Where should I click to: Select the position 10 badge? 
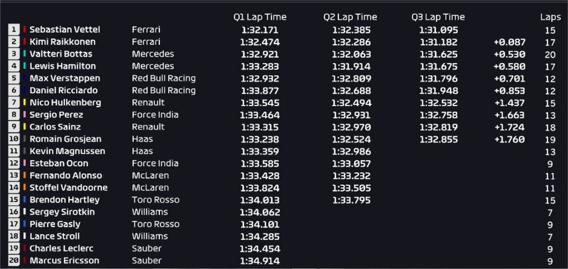tap(14, 139)
